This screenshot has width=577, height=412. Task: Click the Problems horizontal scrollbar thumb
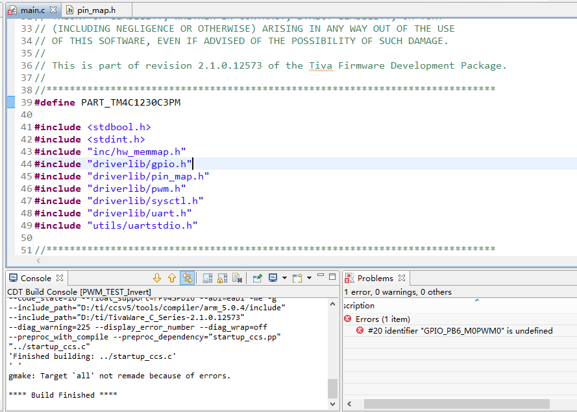[x=457, y=404]
